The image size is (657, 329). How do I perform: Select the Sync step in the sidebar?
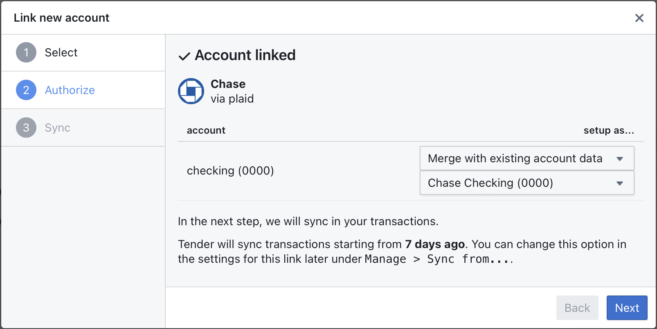(57, 128)
